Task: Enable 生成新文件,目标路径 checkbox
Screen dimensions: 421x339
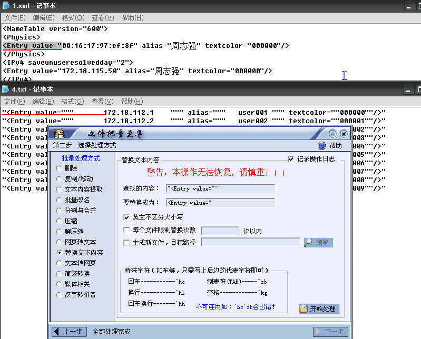Action: coord(126,243)
